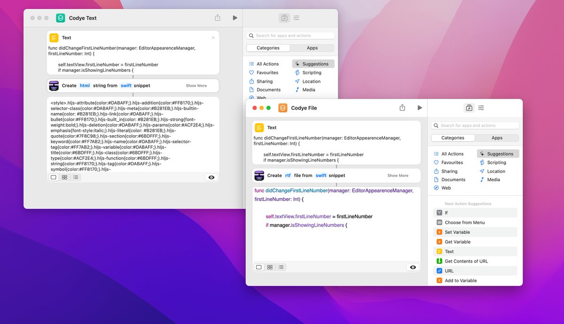
Task: Remove Text action in Codye Text window
Action: pyautogui.click(x=213, y=38)
